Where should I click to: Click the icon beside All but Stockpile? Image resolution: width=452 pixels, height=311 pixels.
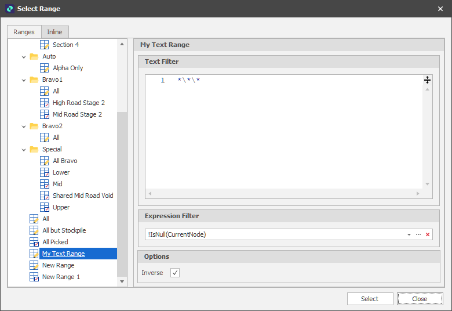coord(34,230)
